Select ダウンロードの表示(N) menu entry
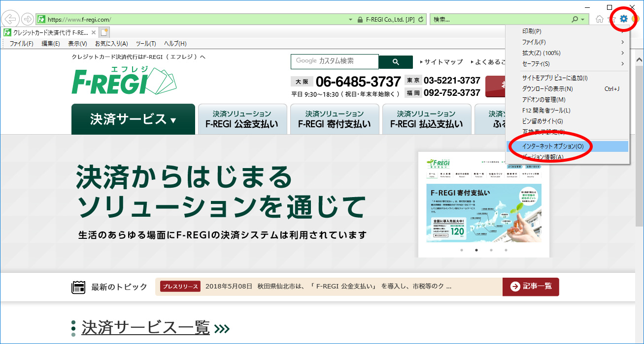Screen dimensions: 644x344 tap(568, 89)
